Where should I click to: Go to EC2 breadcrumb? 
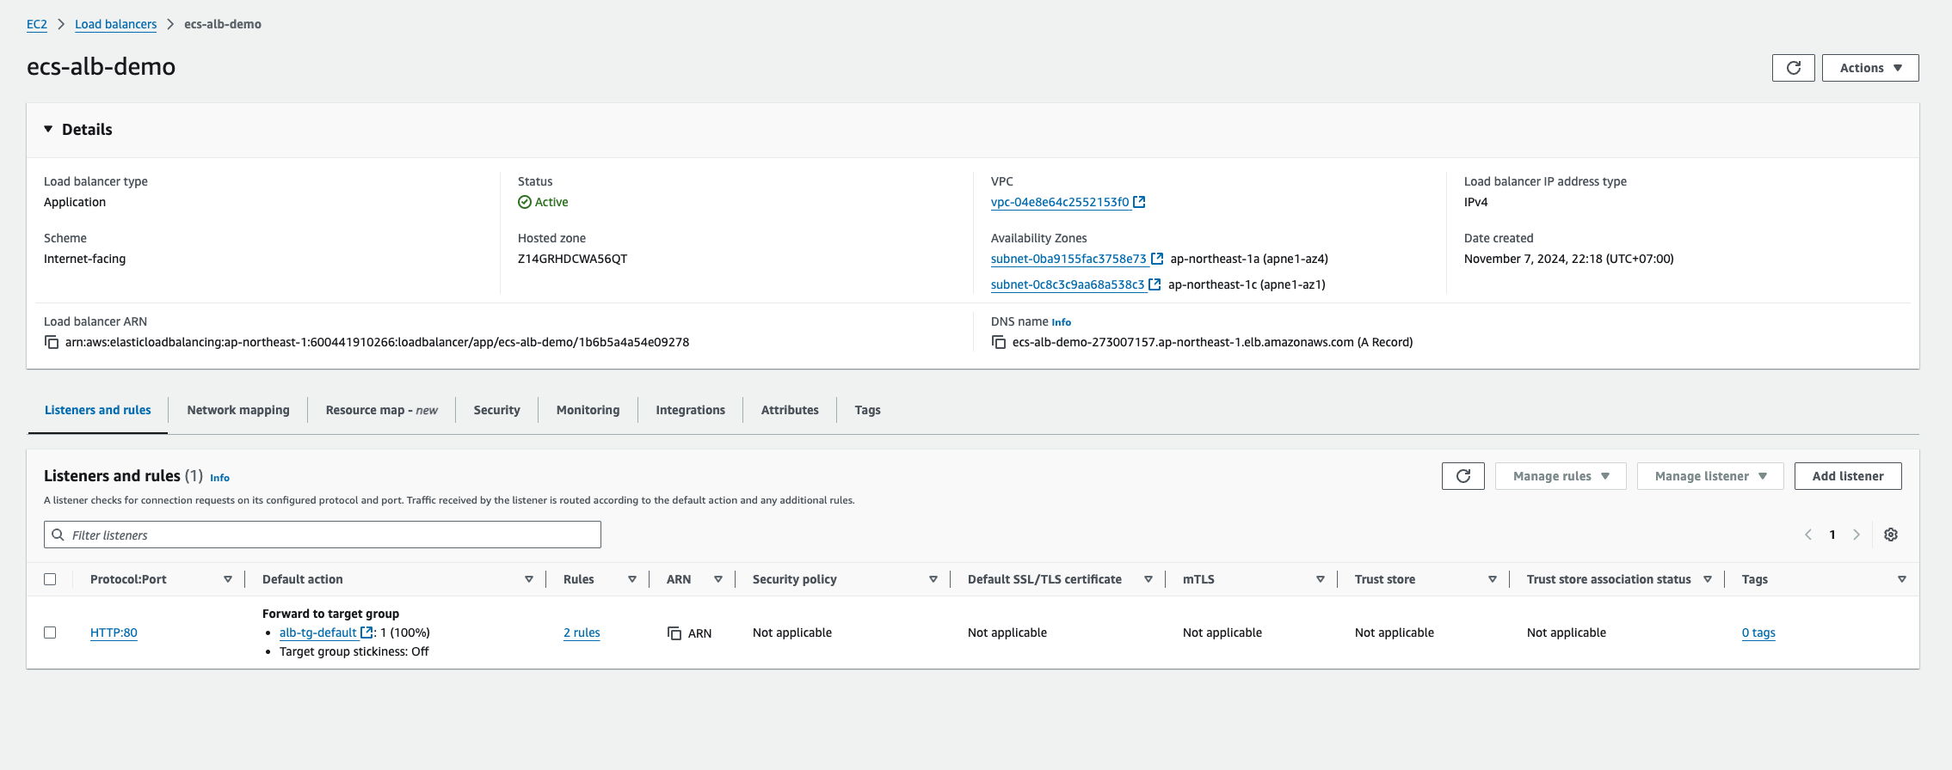click(37, 24)
